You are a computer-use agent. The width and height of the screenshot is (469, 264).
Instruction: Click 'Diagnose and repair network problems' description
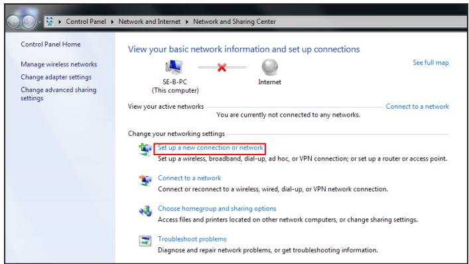(x=268, y=250)
